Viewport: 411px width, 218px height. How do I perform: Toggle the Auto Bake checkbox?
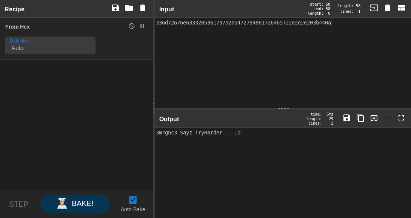[x=133, y=200]
